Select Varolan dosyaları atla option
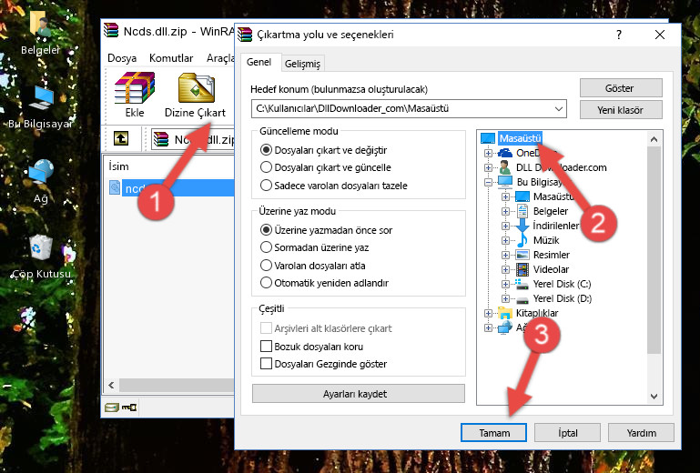 (x=266, y=265)
